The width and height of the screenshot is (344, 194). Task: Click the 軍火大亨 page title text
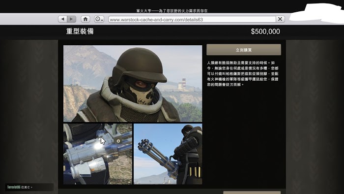pyautogui.click(x=172, y=10)
